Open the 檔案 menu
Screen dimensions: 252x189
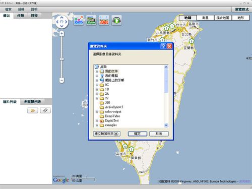pos(8,10)
